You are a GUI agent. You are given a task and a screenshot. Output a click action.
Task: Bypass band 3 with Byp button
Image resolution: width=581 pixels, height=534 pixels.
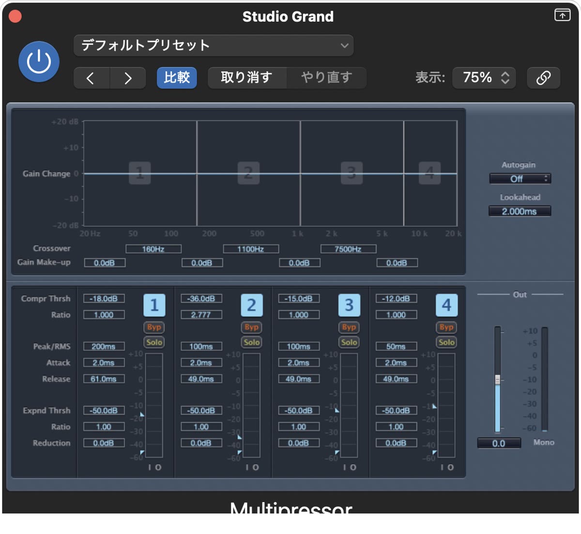tap(349, 327)
